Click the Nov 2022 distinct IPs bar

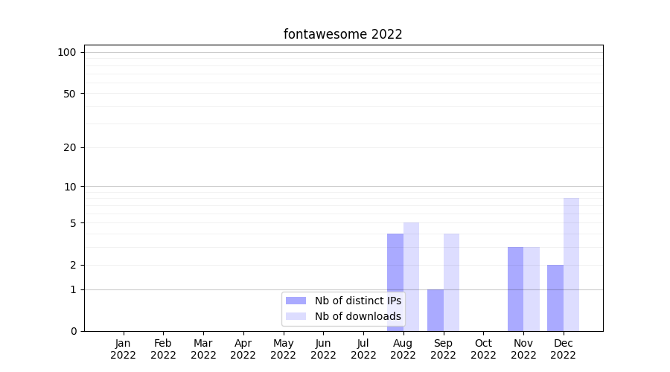click(x=515, y=289)
